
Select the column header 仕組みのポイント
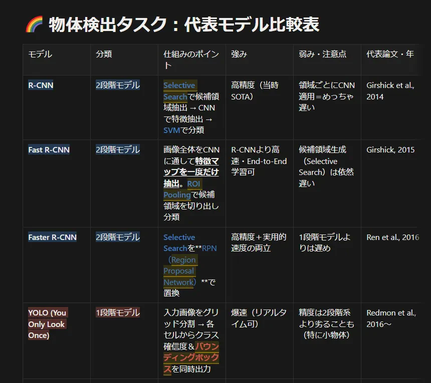point(191,59)
